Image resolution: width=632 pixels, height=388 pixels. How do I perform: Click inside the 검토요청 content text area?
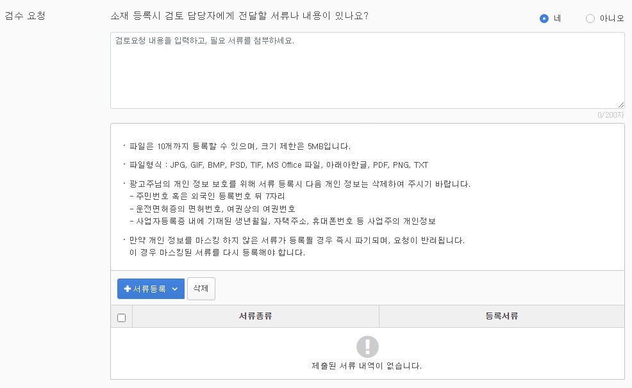pyautogui.click(x=367, y=70)
